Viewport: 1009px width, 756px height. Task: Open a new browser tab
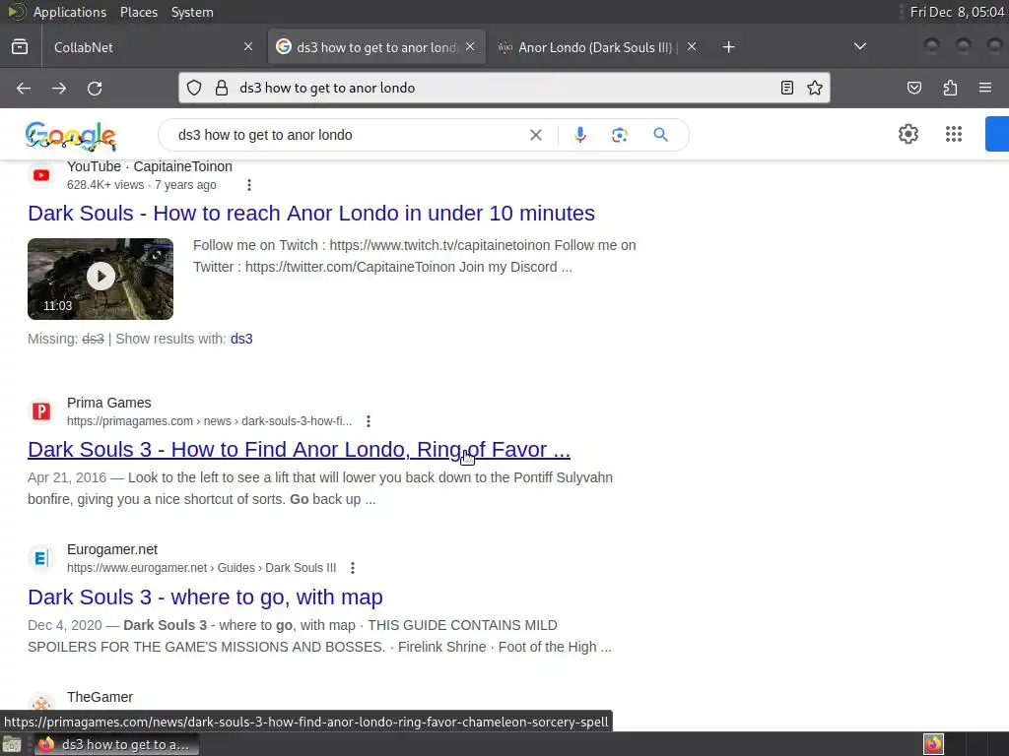point(728,47)
